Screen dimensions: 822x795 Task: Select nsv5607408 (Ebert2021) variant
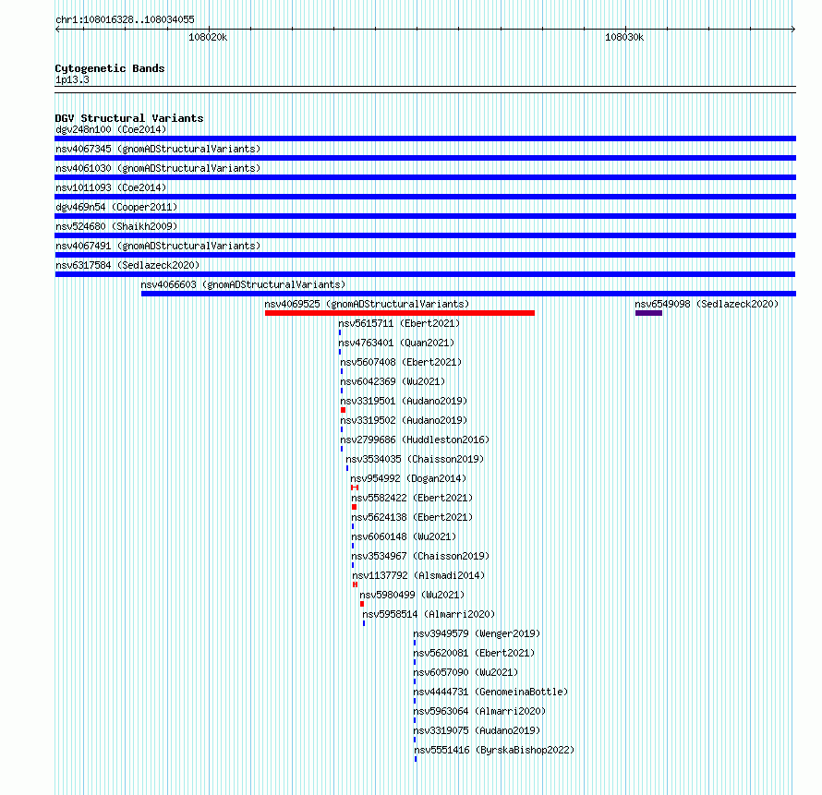[x=401, y=362]
